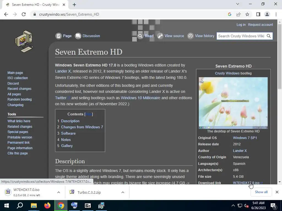The image size is (282, 211).
Task: Open the View history tab
Action: tap(201, 36)
